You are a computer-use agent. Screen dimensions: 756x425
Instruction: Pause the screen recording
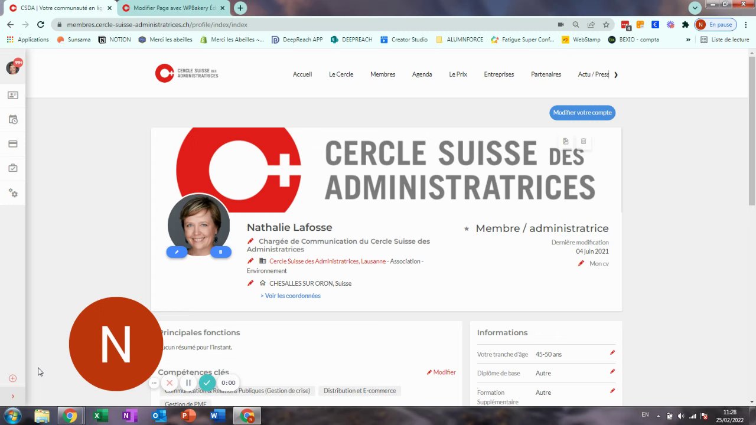[x=188, y=382]
